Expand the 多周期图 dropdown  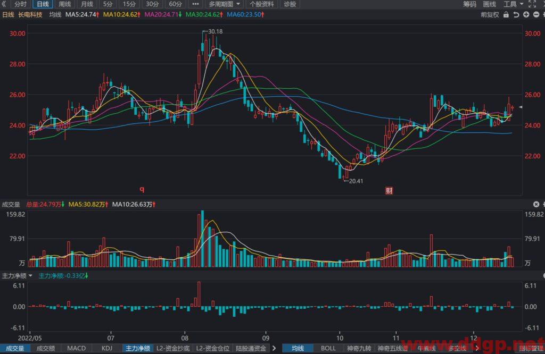(x=224, y=4)
